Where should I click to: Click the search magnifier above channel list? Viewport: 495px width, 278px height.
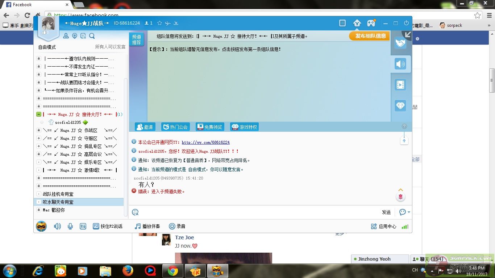click(91, 36)
